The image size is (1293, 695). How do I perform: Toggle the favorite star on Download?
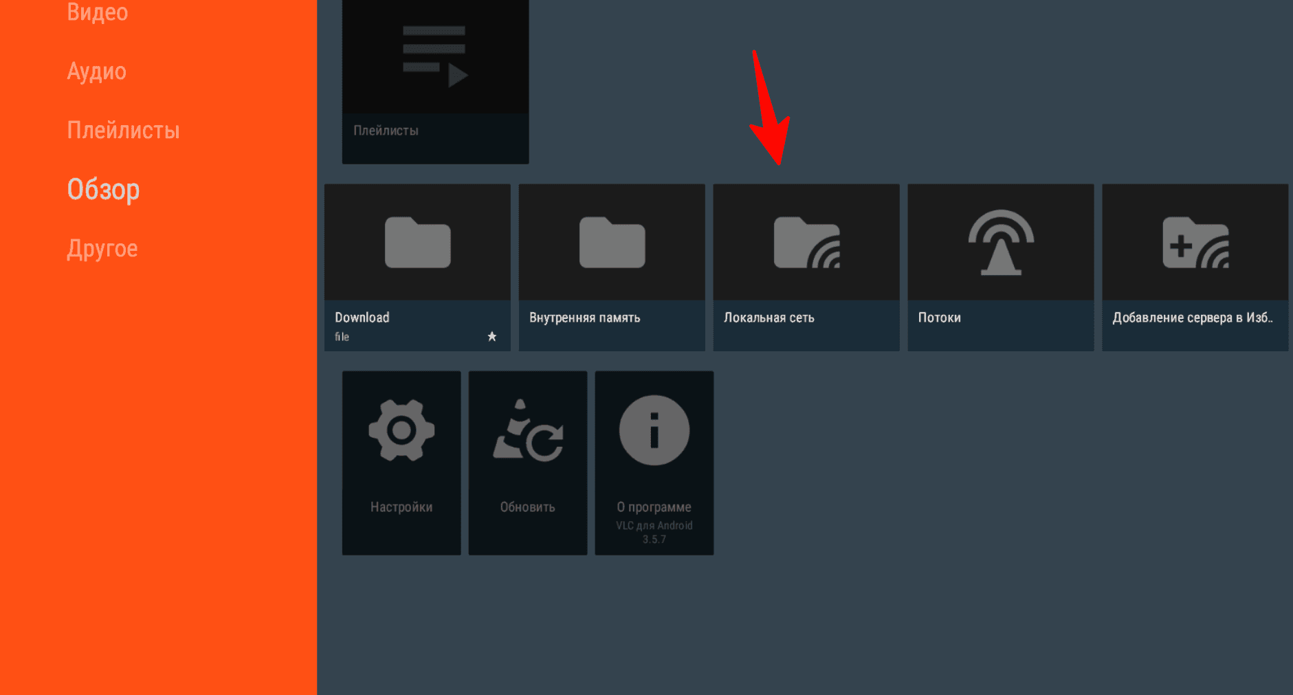pyautogui.click(x=492, y=336)
